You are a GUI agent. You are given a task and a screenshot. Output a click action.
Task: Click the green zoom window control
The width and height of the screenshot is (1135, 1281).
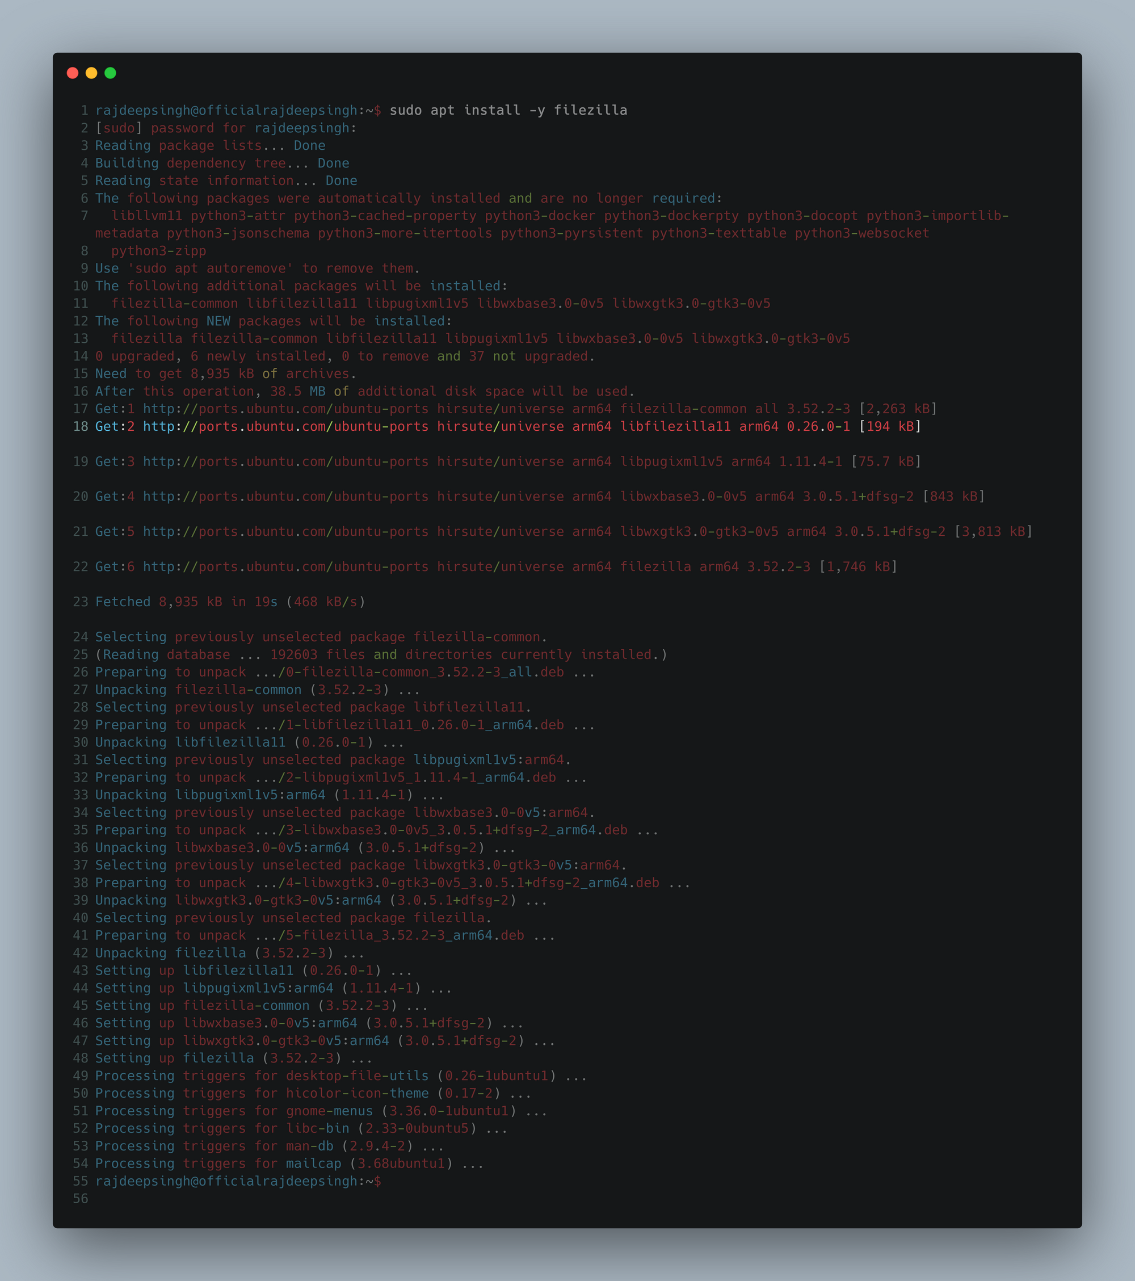pyautogui.click(x=110, y=73)
